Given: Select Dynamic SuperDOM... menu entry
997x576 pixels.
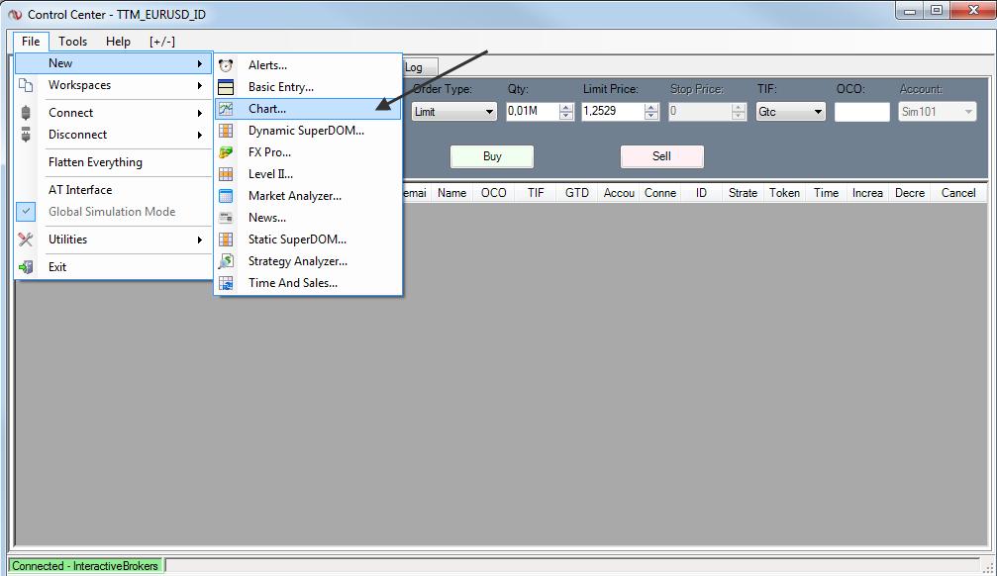Looking at the screenshot, I should click(x=307, y=131).
